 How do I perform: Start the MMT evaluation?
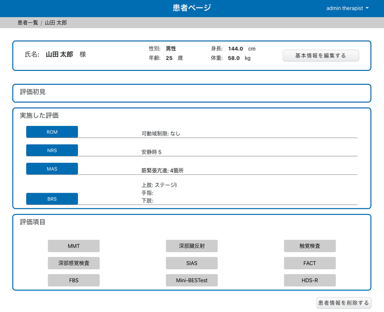[74, 246]
